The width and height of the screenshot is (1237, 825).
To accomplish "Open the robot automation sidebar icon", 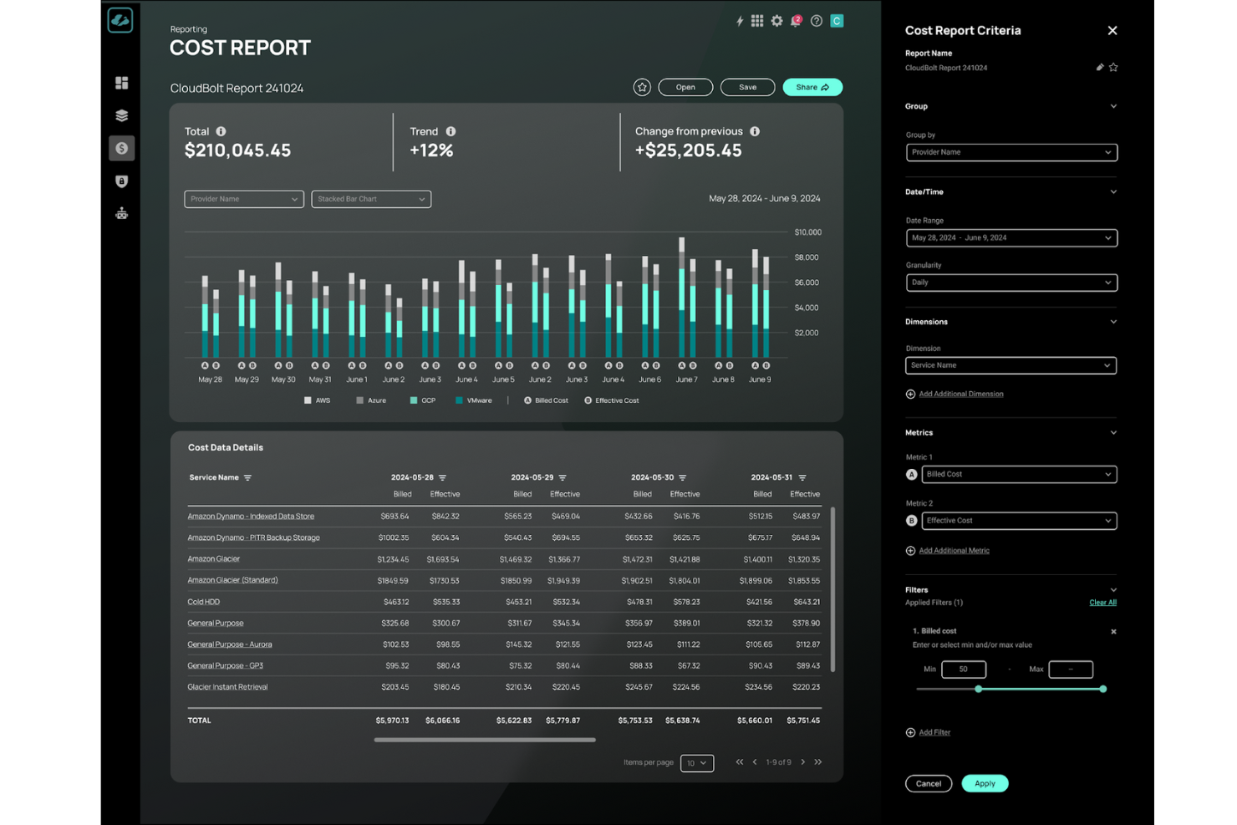I will point(122,214).
